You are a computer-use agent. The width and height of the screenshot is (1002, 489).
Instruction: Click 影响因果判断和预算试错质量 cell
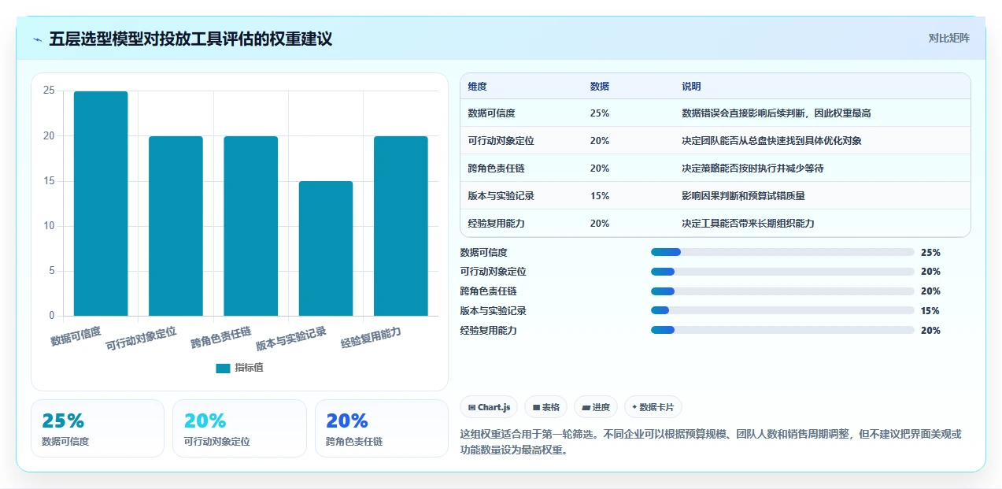click(x=743, y=196)
